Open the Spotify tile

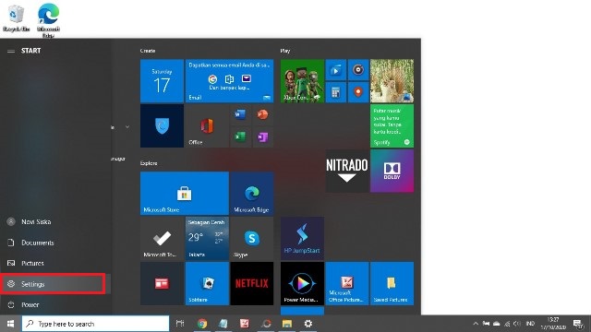pos(392,125)
